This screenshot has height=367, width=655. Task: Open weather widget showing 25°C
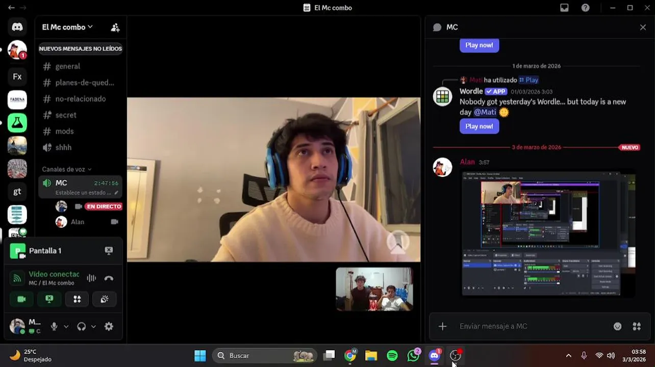[32, 355]
